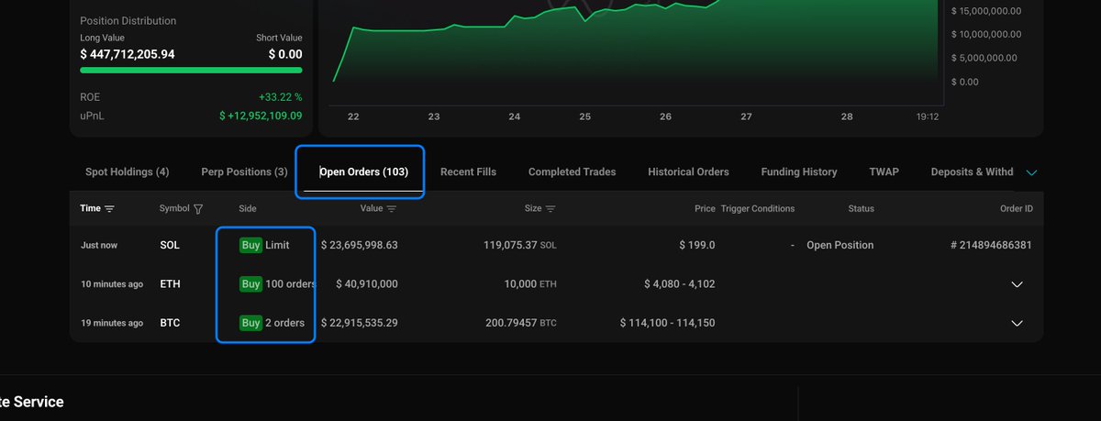Open the Perp Positions tab
Image resolution: width=1101 pixels, height=421 pixels.
coord(244,172)
